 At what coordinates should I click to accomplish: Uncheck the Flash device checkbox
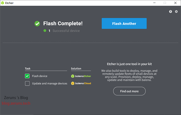pyautogui.click(x=27, y=76)
